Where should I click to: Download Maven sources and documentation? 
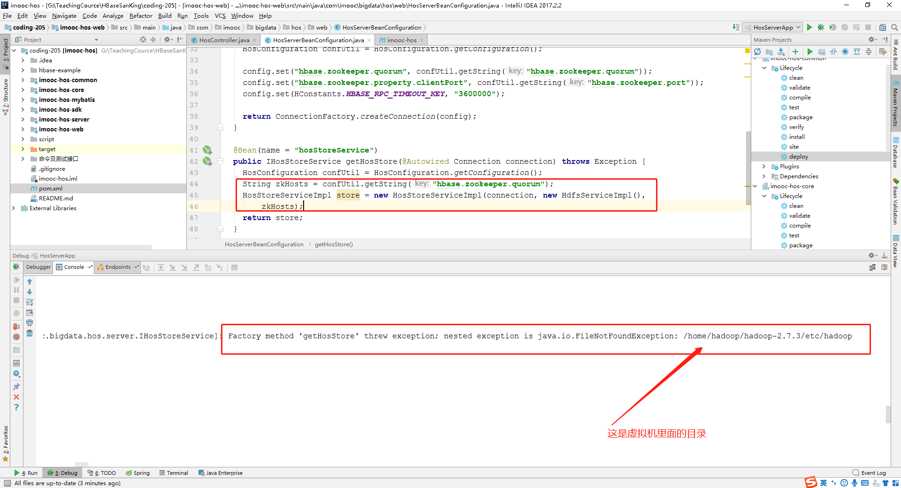coord(781,52)
